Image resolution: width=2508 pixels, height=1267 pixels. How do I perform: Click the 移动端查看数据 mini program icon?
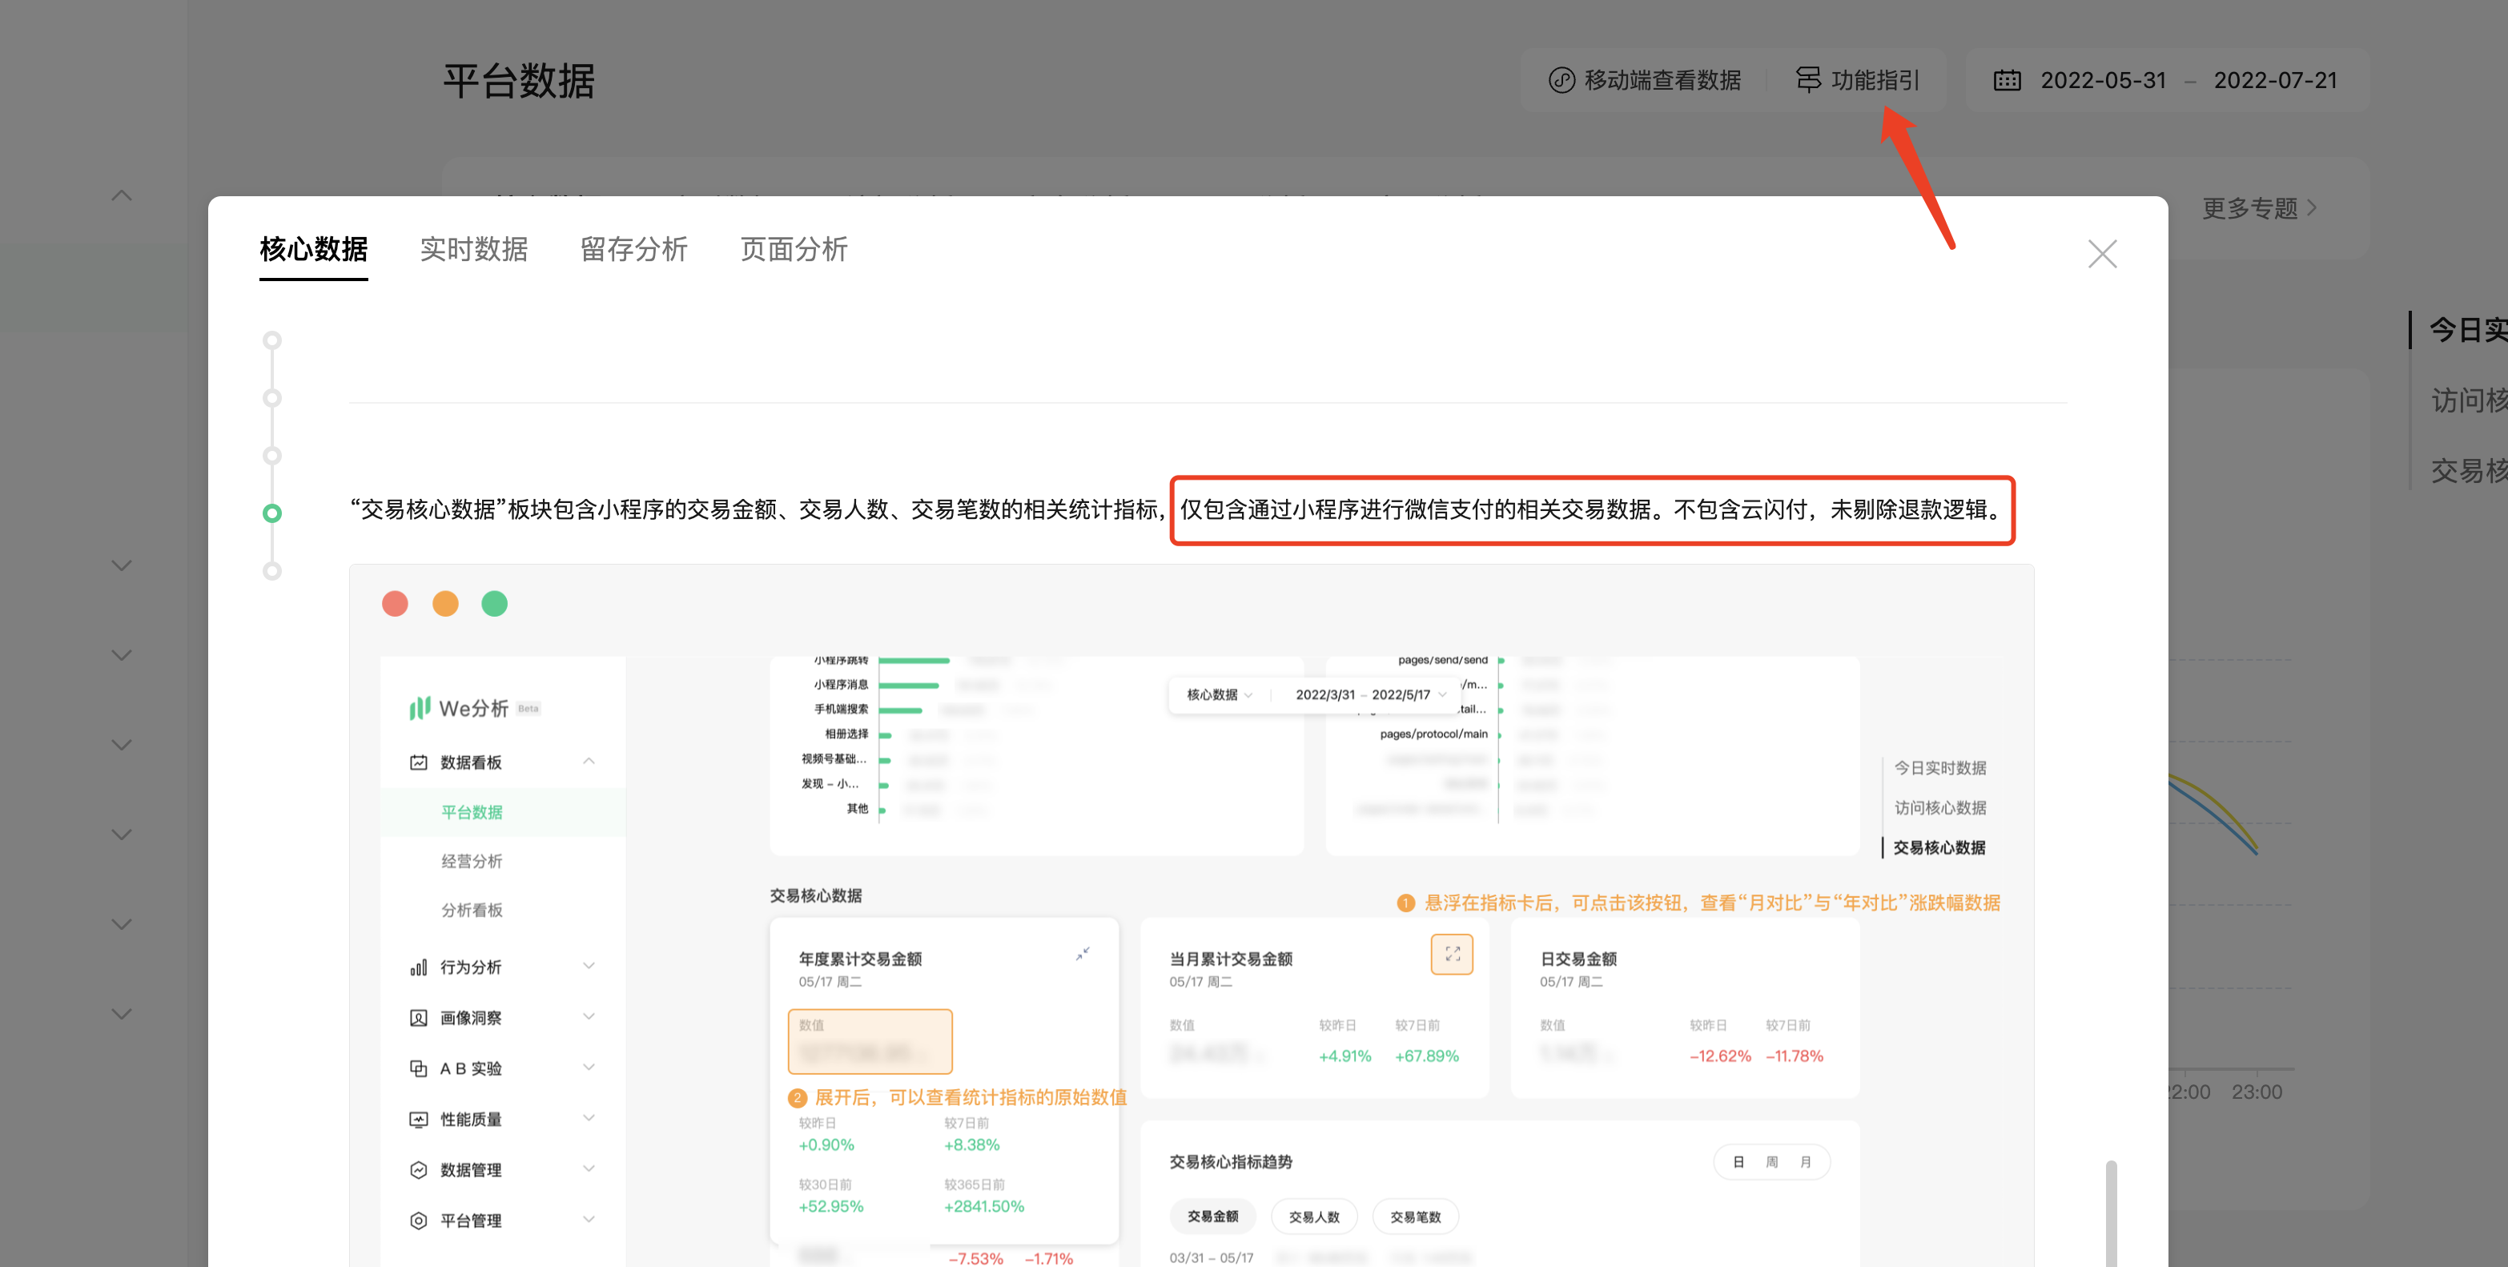(1561, 80)
